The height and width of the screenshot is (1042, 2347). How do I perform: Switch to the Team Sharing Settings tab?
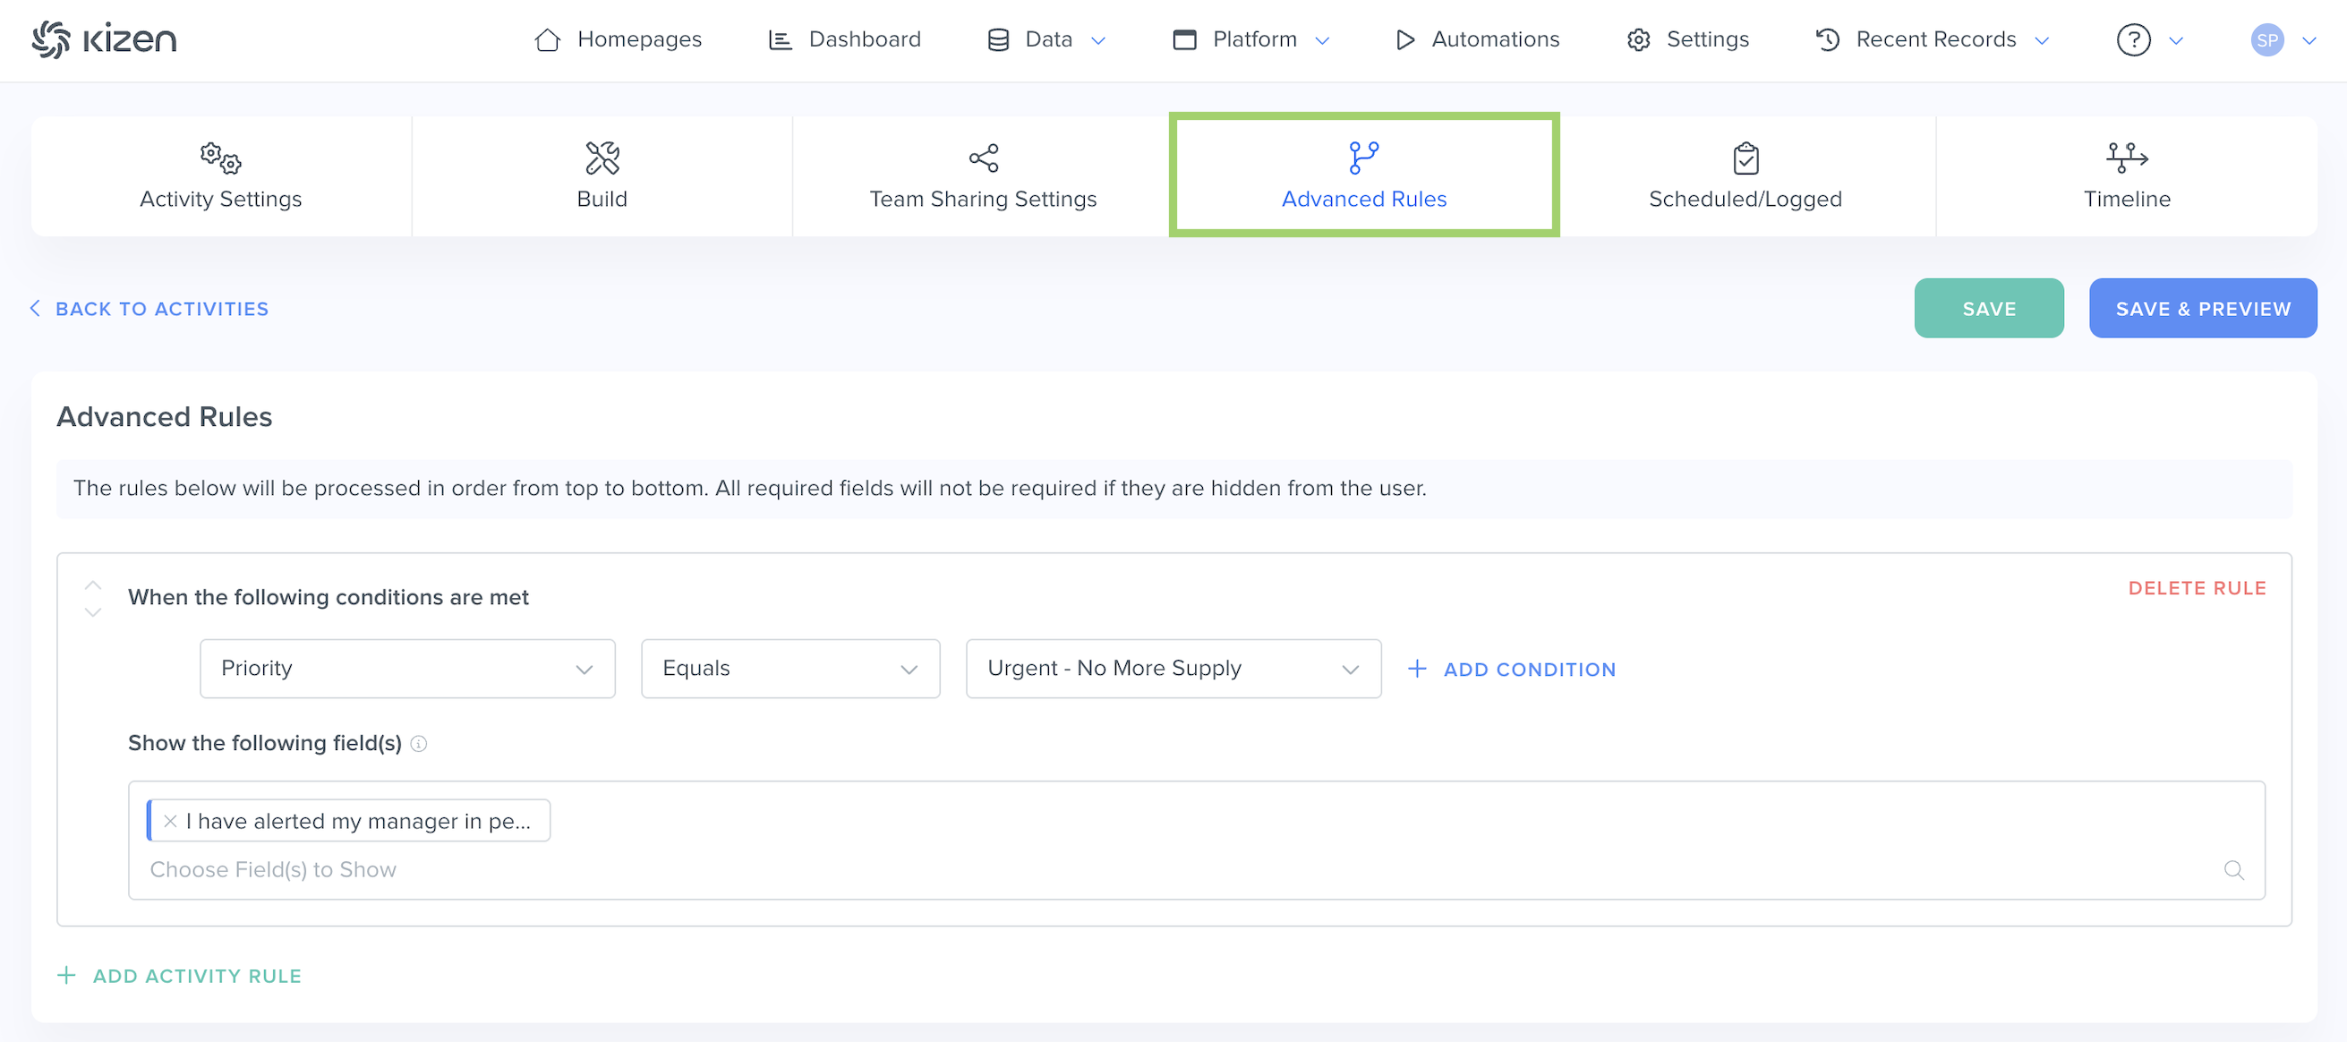(x=982, y=175)
